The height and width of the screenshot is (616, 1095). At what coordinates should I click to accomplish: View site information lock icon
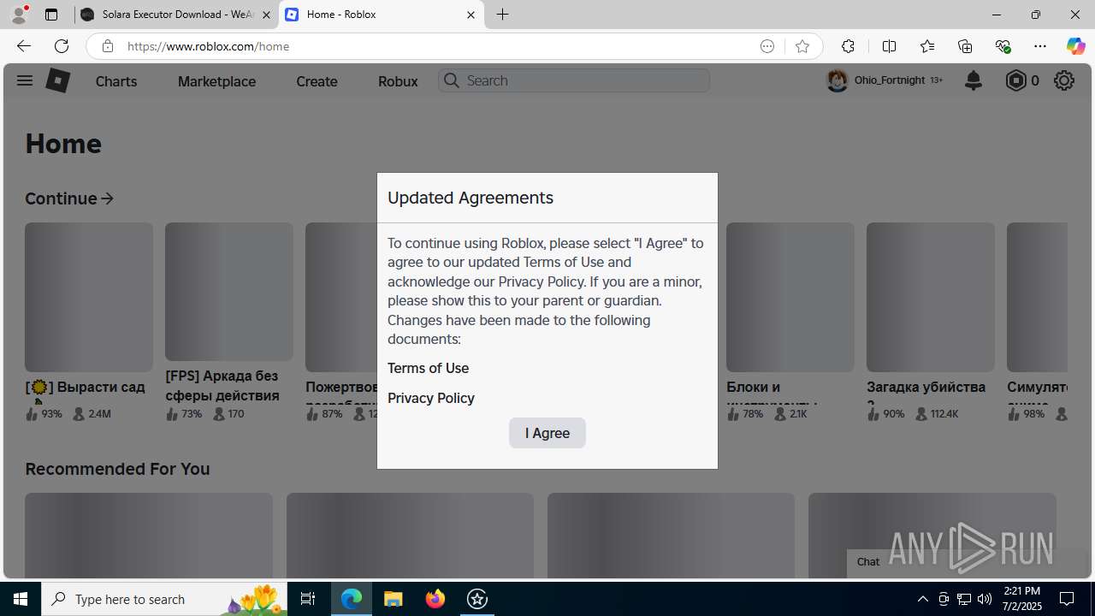(107, 46)
